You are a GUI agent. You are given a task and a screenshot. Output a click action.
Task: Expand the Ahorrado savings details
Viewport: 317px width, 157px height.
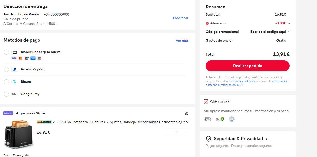pos(289,23)
